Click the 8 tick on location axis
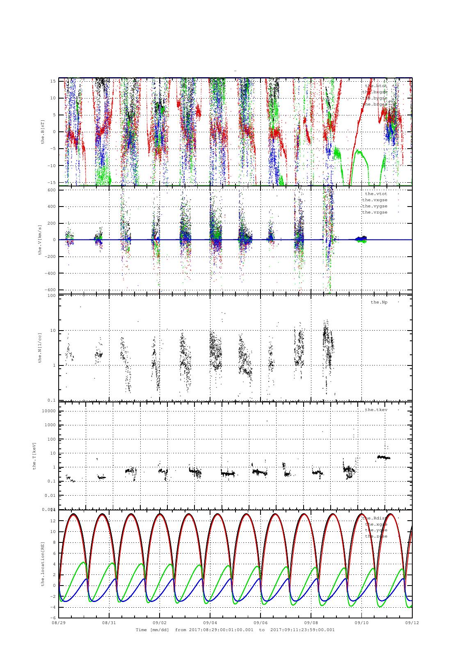Viewport: 464px width, 657px height. tap(55, 542)
